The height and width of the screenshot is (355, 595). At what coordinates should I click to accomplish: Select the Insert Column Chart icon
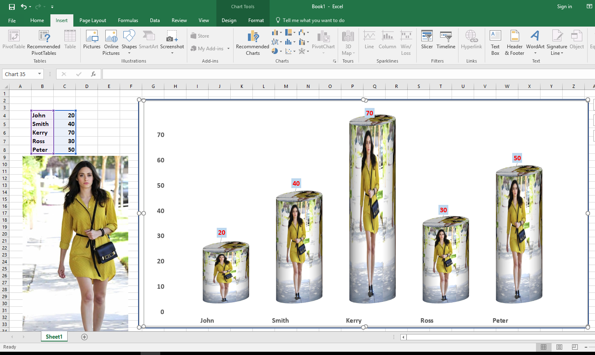pyautogui.click(x=275, y=32)
